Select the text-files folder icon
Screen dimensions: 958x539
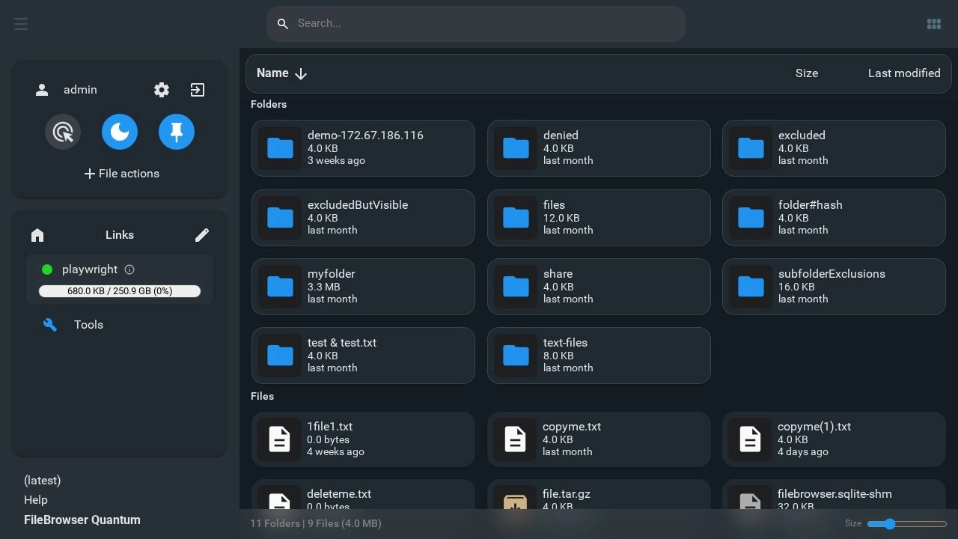[x=516, y=356]
